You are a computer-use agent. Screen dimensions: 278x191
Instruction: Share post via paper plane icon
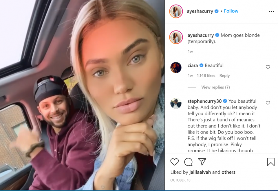coord(202,162)
